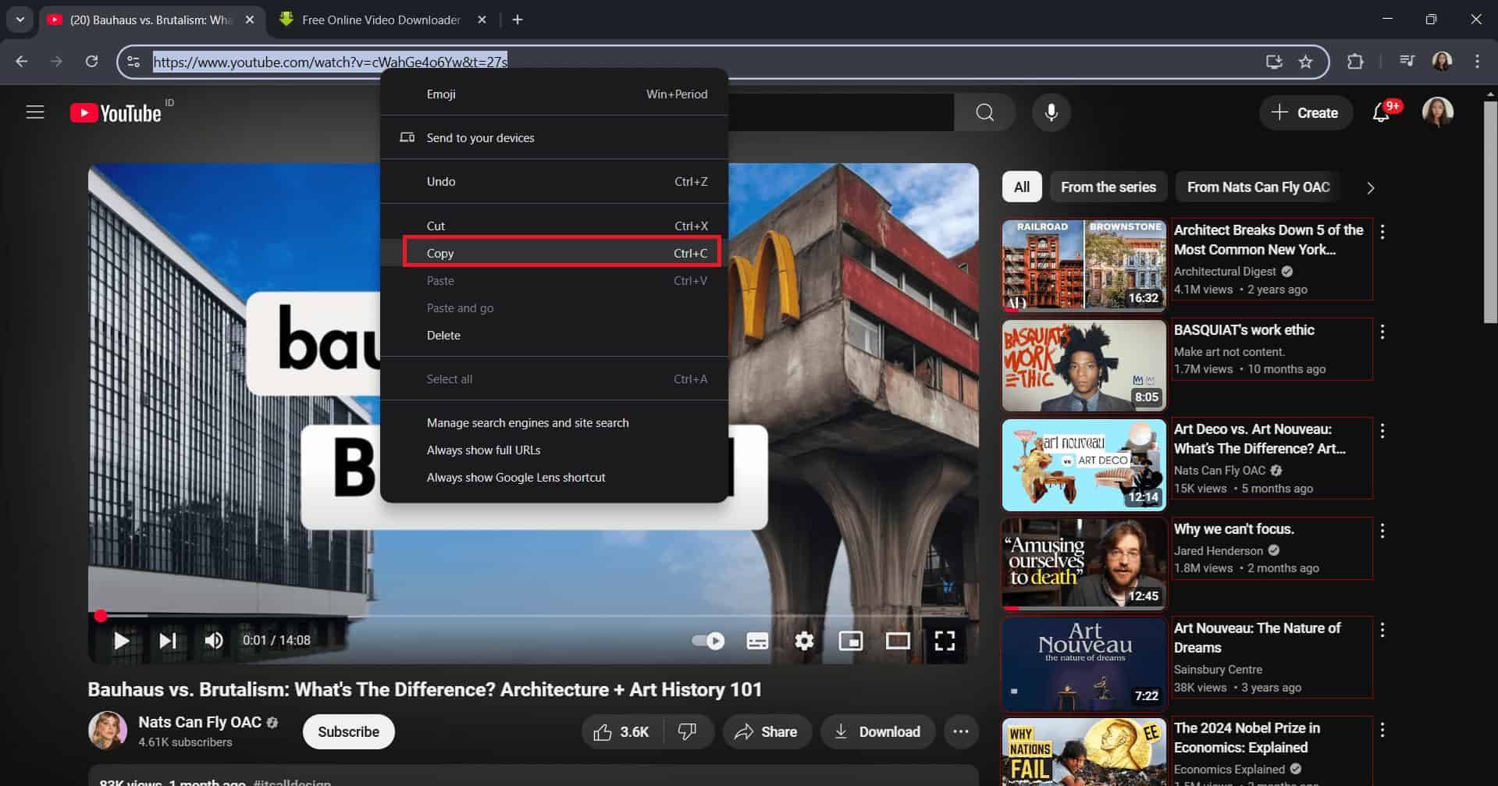Open options for Architect Breaks Down video
Viewport: 1498px width, 786px height.
1382,232
